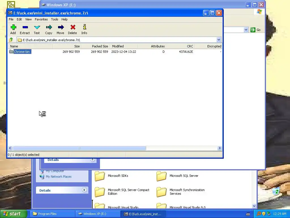Open the Recycle Bin on desktop
290x218 pixels.
click(x=276, y=194)
